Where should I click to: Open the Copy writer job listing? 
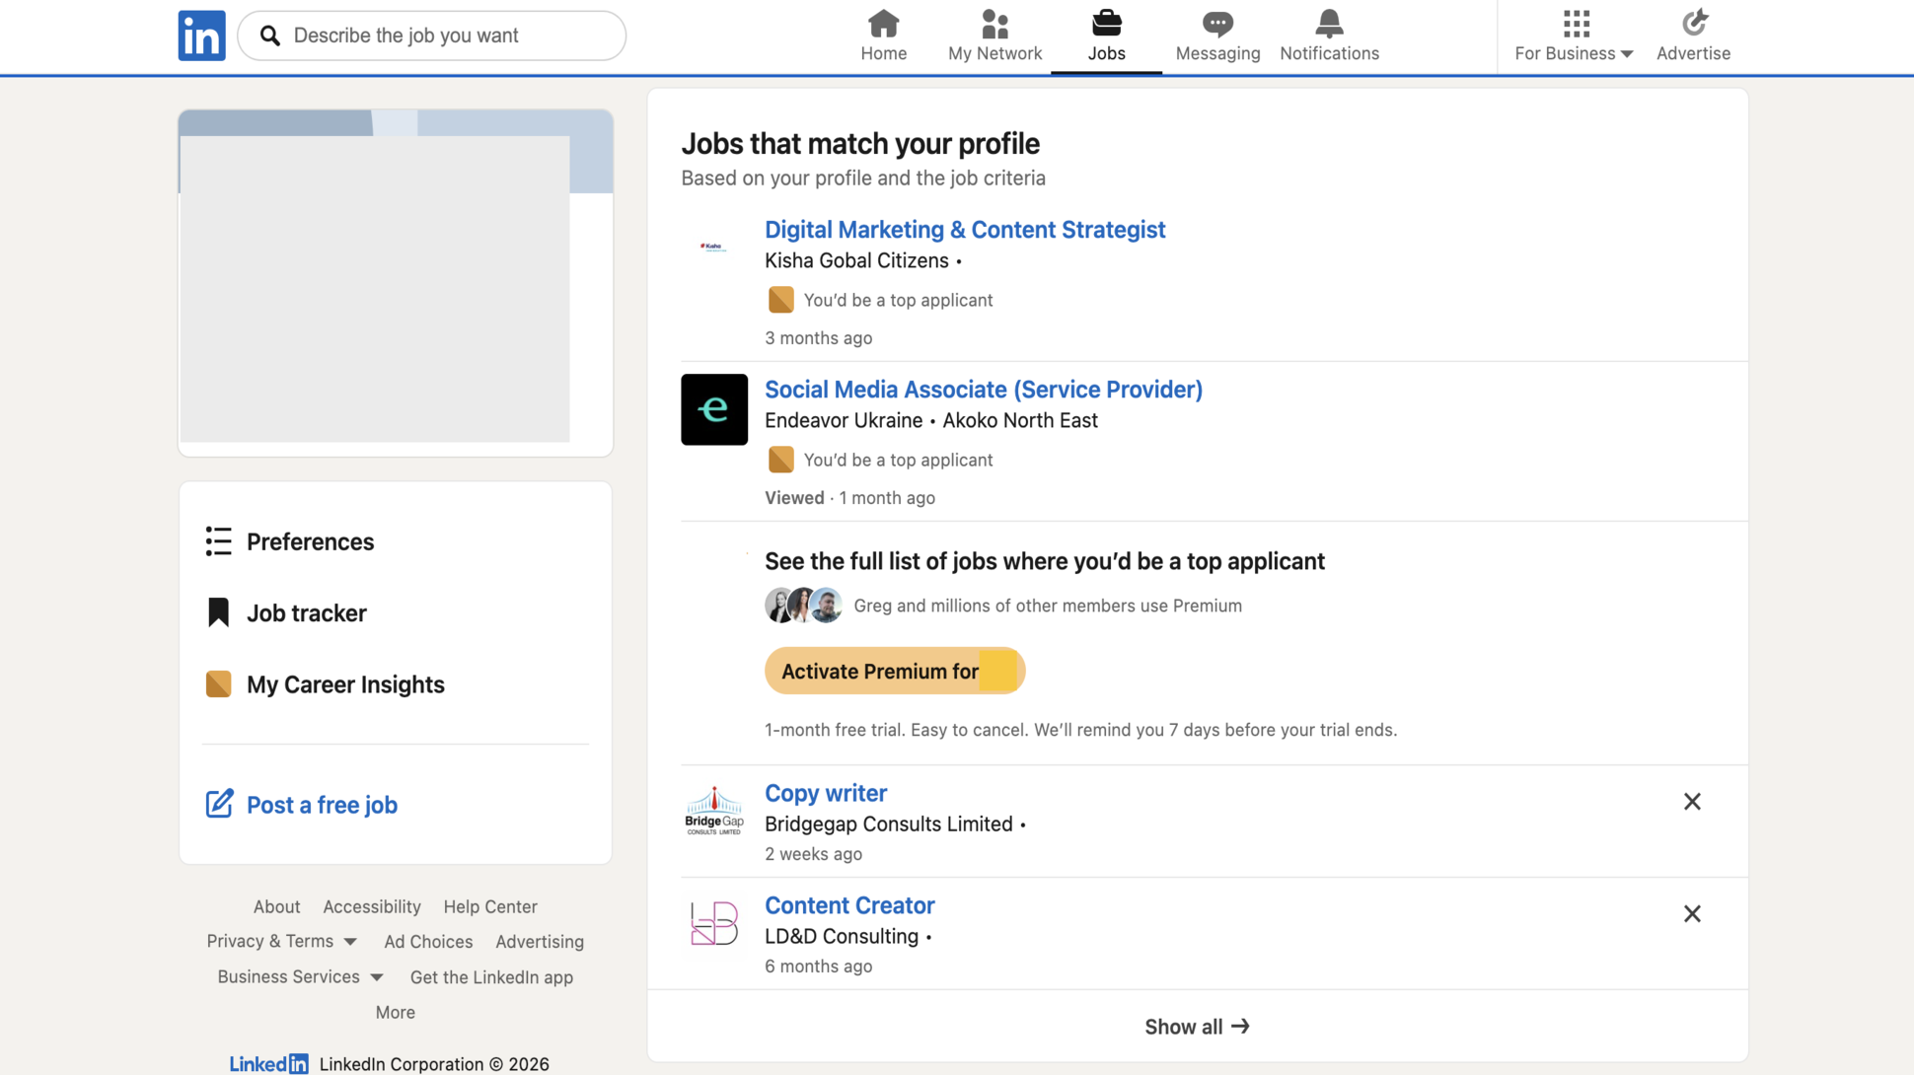pos(825,793)
